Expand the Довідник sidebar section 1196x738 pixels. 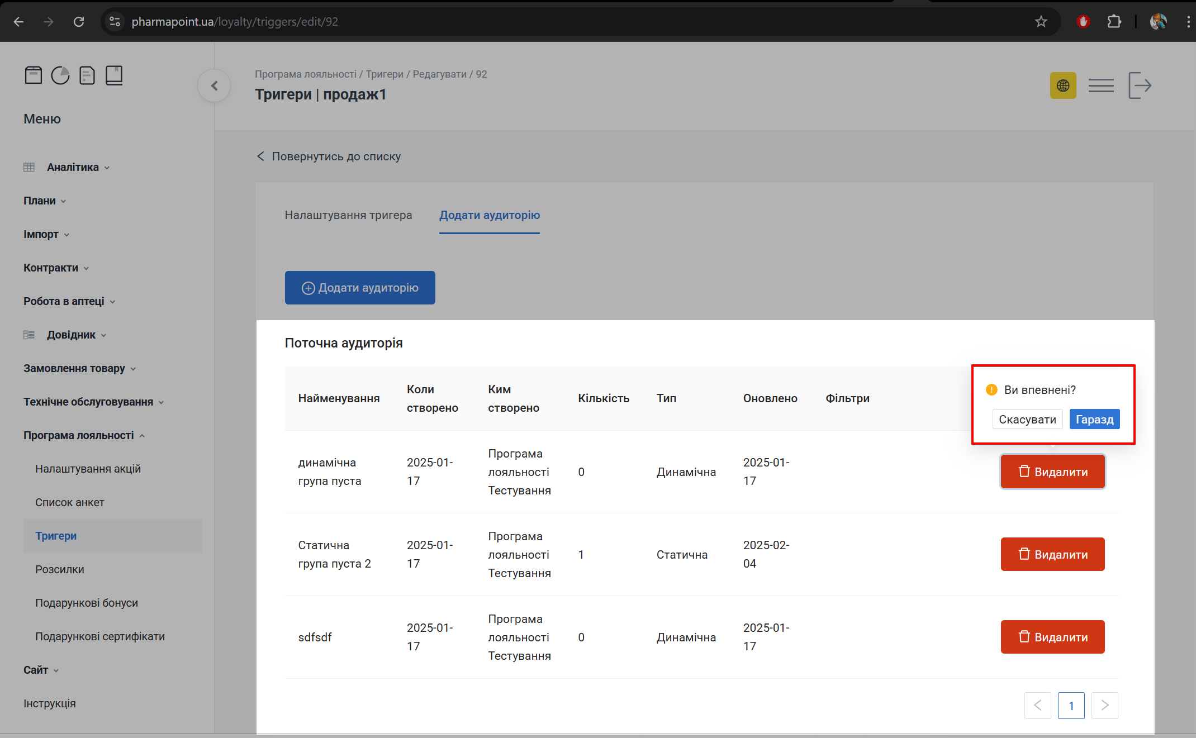[x=71, y=335]
